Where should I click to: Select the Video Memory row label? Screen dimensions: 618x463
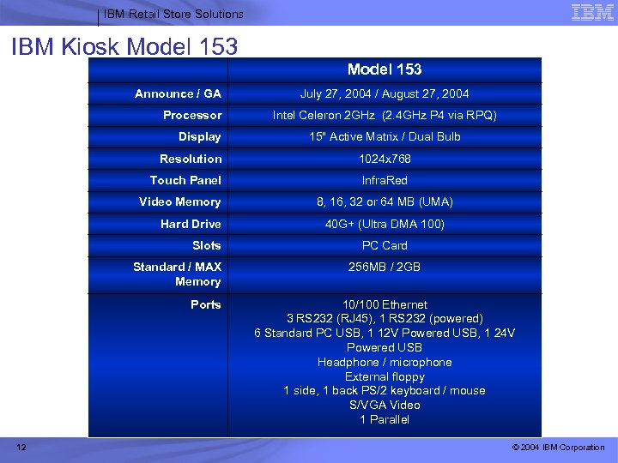tap(179, 202)
